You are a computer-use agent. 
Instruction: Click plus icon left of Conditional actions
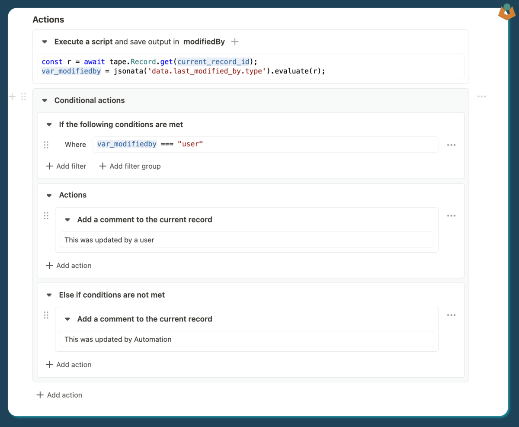(x=12, y=96)
